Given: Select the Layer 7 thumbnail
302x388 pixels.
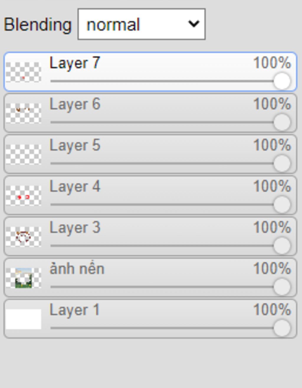Looking at the screenshot, I should [x=23, y=72].
